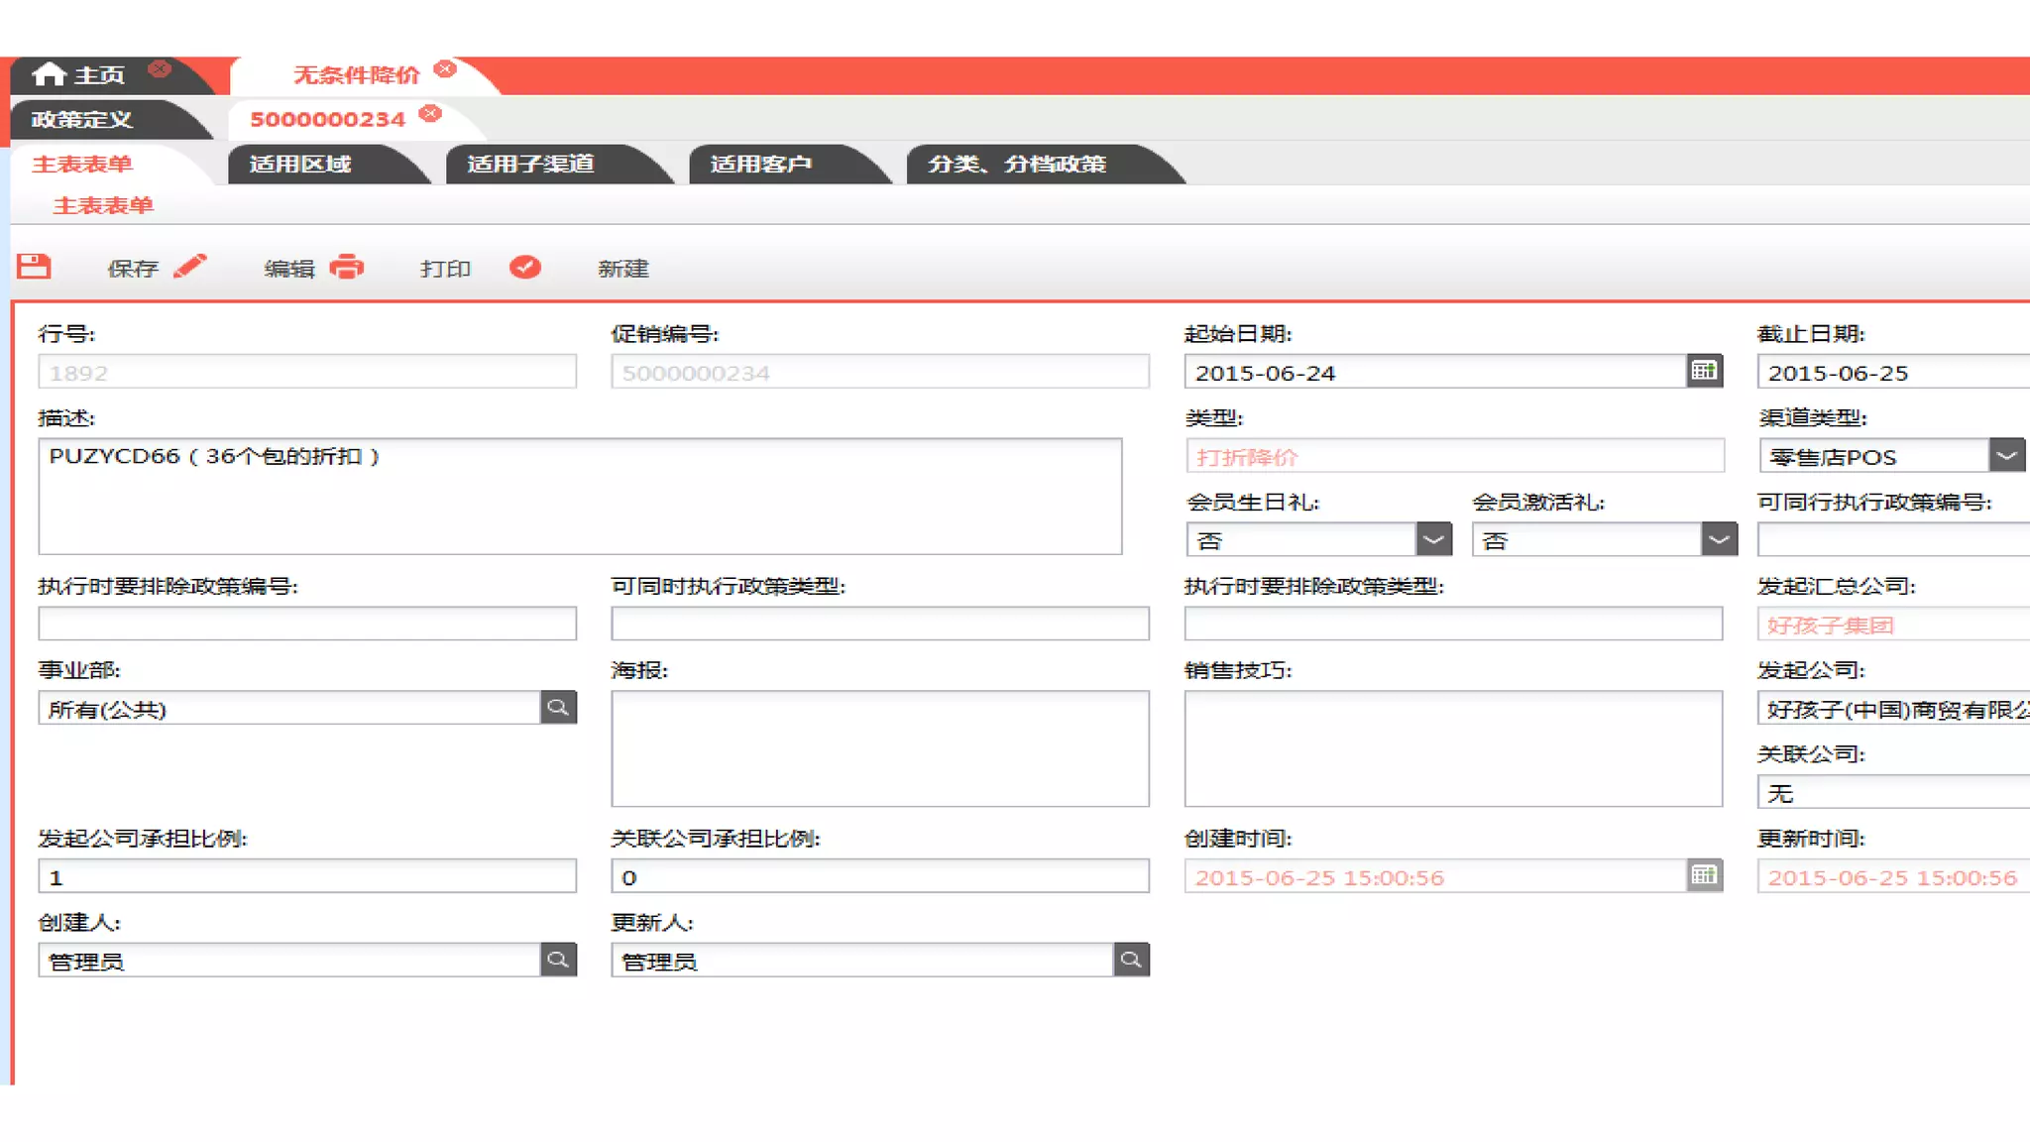The image size is (2030, 1142).
Task: Click the search icon beside 更新人 field
Action: [x=1131, y=960]
